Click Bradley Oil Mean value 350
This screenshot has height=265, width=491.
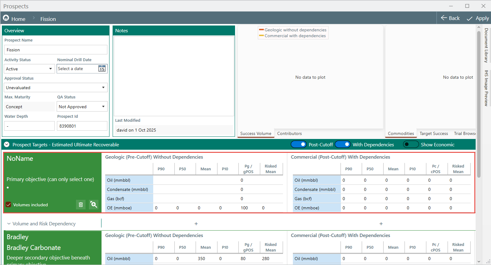pyautogui.click(x=202, y=259)
